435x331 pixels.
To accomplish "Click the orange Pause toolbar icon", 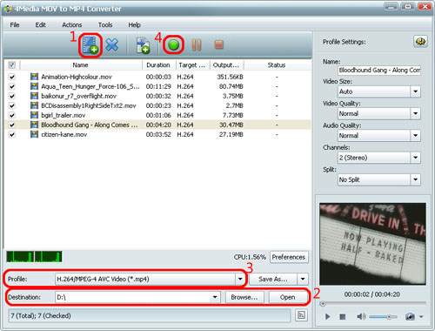I will (x=197, y=45).
